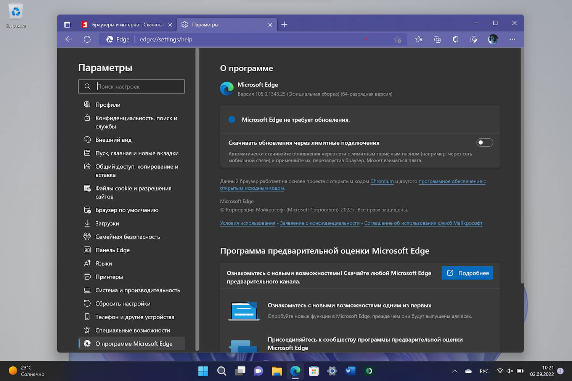The image size is (572, 381).
Task: Click the version text 105.0.1343.25
Action: tap(315, 94)
